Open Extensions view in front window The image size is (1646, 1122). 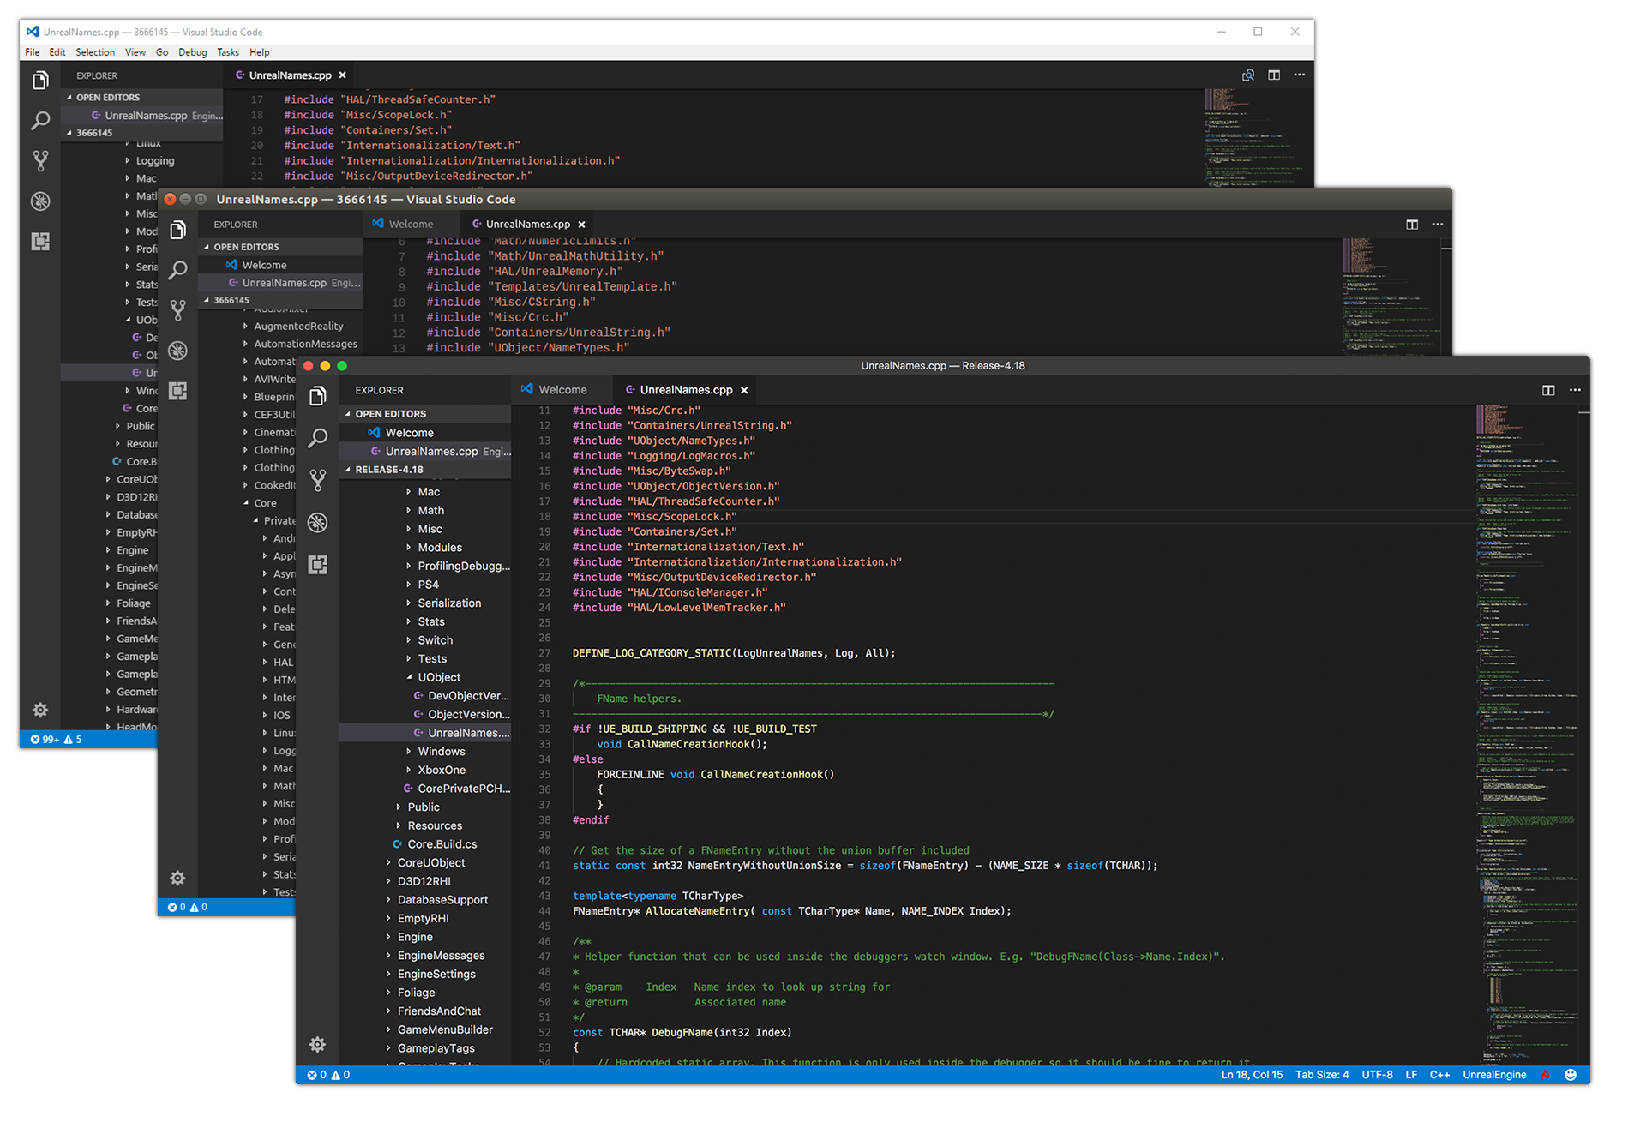coord(318,565)
